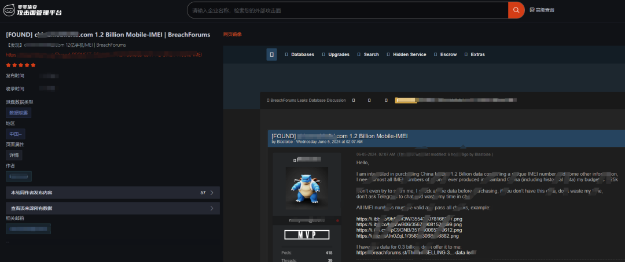This screenshot has width=625, height=262.
Task: Open the Search forum menu item
Action: (368, 54)
